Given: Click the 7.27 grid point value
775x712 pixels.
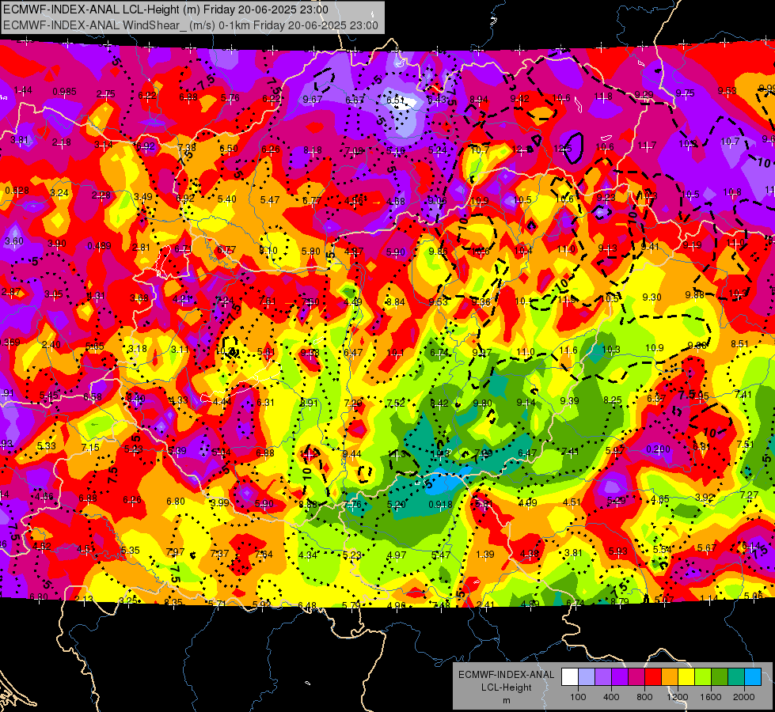Looking at the screenshot, I should pos(750,494).
